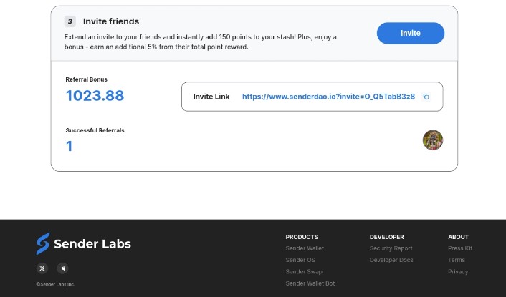The image size is (506, 297).
Task: Click the step 3 number badge
Action: pyautogui.click(x=70, y=21)
